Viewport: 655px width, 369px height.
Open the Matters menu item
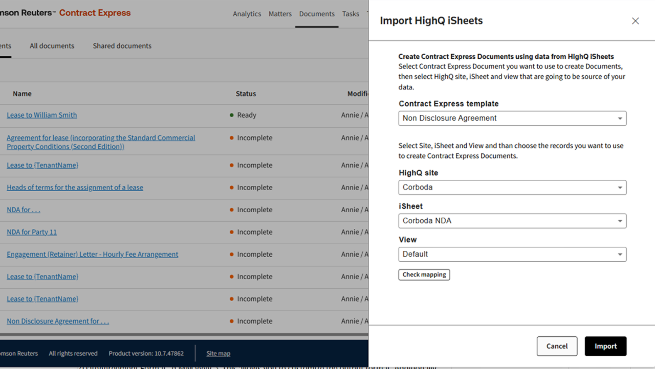[280, 14]
